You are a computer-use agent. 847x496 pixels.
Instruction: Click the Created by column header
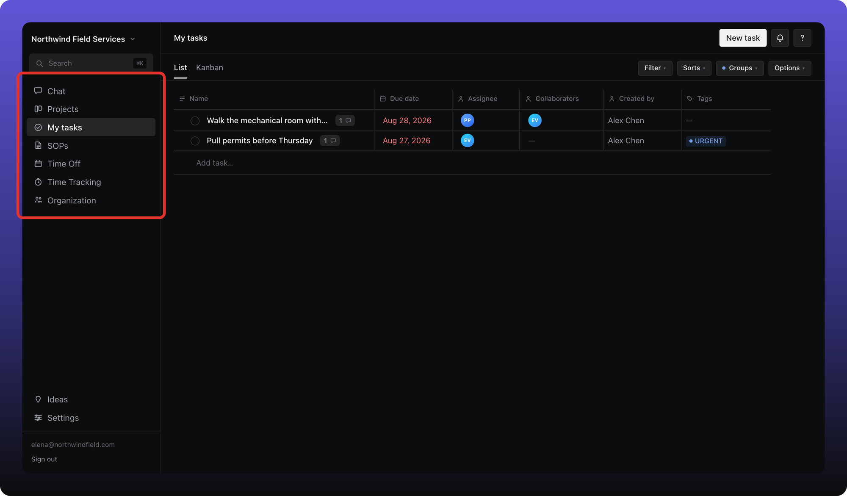(x=642, y=99)
